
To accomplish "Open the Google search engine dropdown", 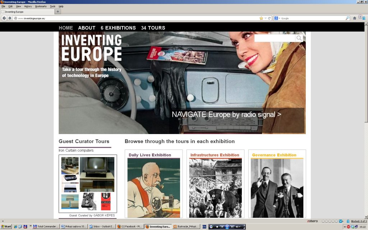I will tap(277, 18).
